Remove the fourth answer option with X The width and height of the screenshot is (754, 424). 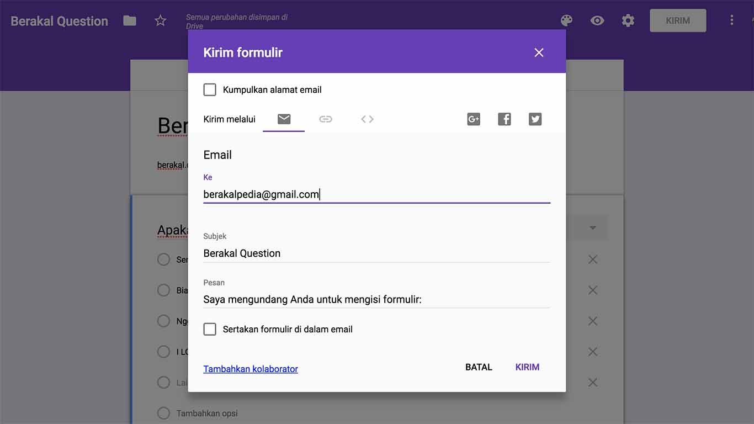pos(593,352)
